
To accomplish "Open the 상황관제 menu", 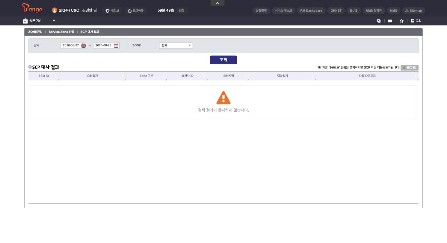I will pos(261,10).
